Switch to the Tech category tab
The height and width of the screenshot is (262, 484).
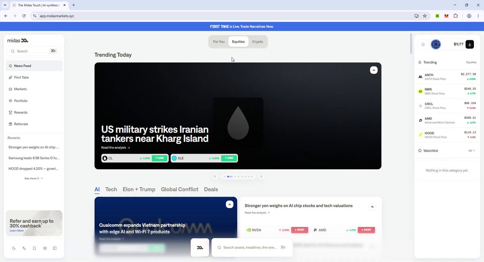click(x=111, y=189)
